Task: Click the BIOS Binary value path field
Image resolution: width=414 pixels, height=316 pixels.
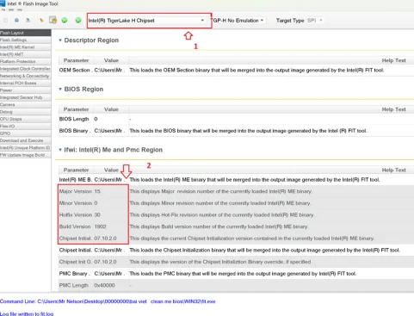Action: [x=110, y=131]
